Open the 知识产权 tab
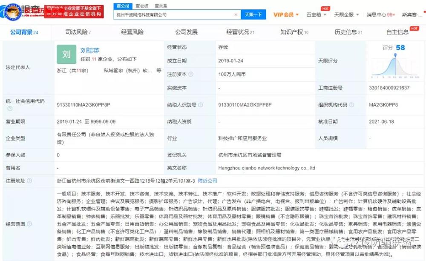The height and width of the screenshot is (261, 426). click(x=294, y=32)
